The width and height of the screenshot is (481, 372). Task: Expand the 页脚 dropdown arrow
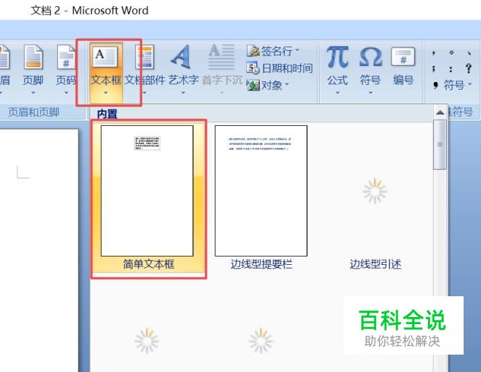pyautogui.click(x=33, y=92)
